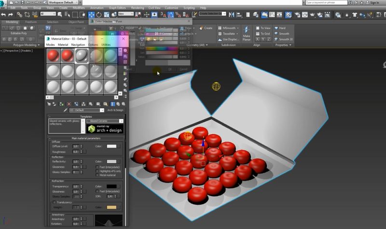
Task: Click the Make Planar icon
Action: pyautogui.click(x=246, y=30)
